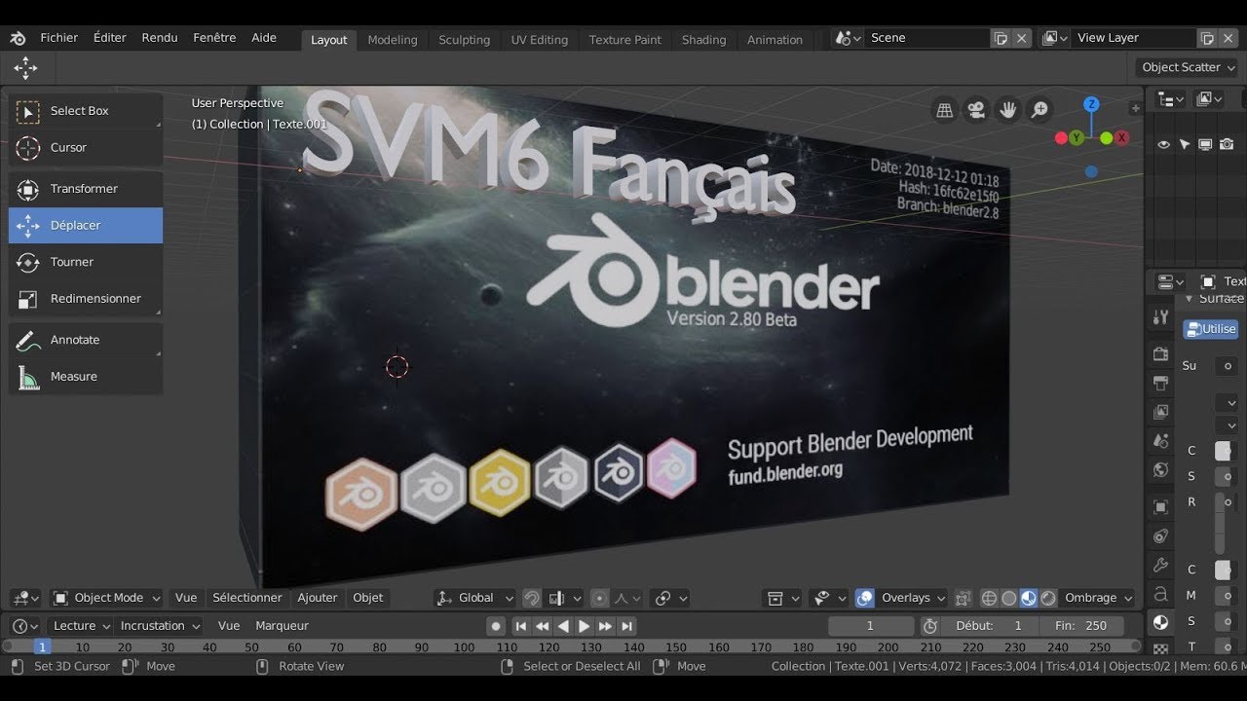The image size is (1247, 701).
Task: Activate the Annotate tool
Action: pyautogui.click(x=86, y=340)
